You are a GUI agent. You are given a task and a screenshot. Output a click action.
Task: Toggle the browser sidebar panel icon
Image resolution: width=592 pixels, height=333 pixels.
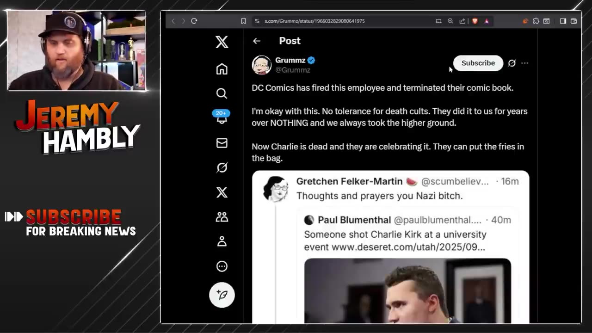click(x=563, y=21)
